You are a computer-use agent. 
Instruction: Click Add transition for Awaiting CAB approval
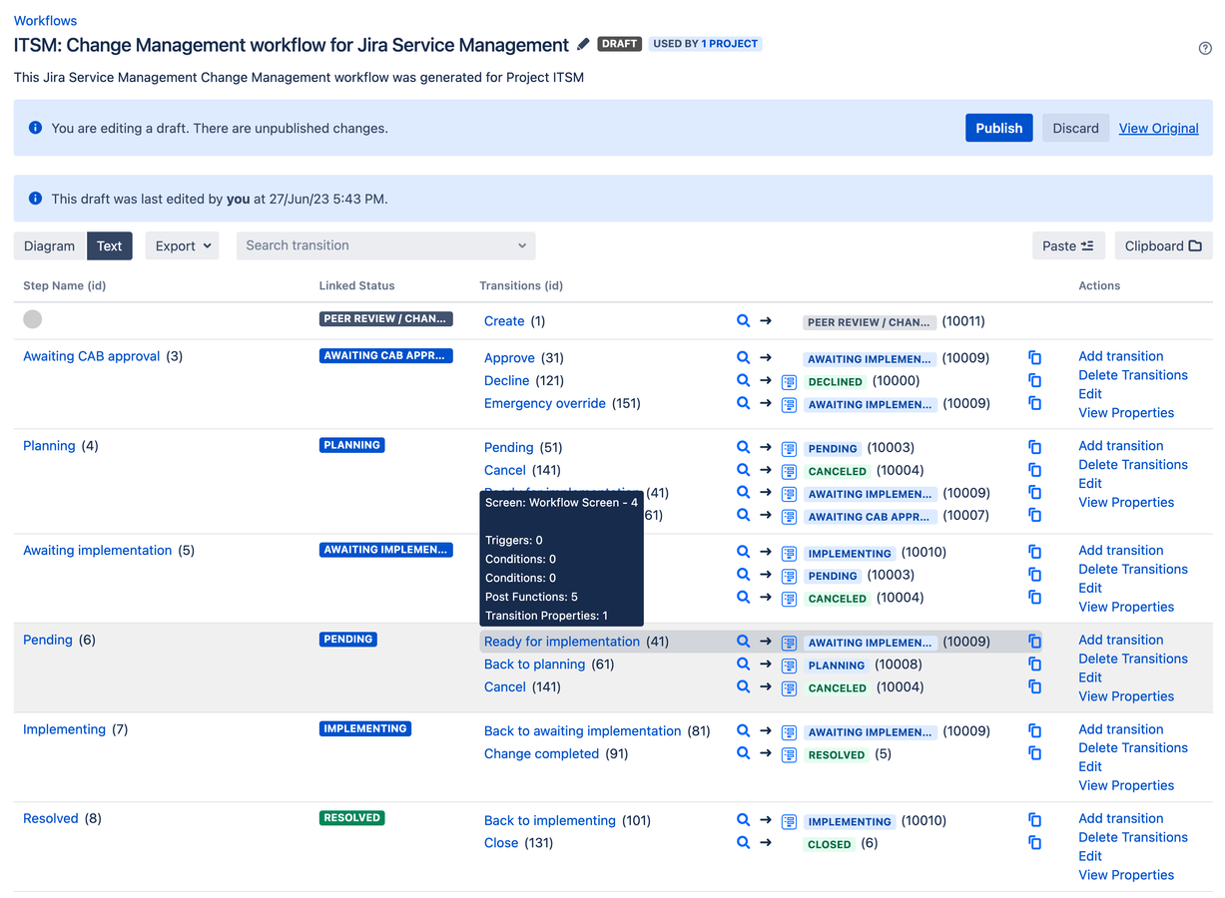1121,356
